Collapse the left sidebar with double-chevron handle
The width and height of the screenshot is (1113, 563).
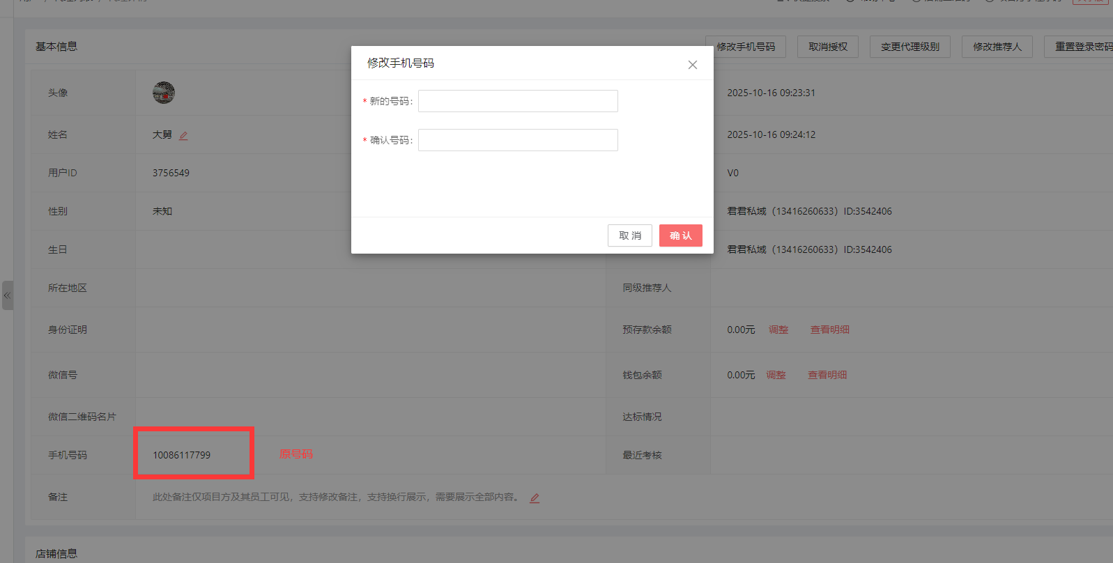coord(7,295)
